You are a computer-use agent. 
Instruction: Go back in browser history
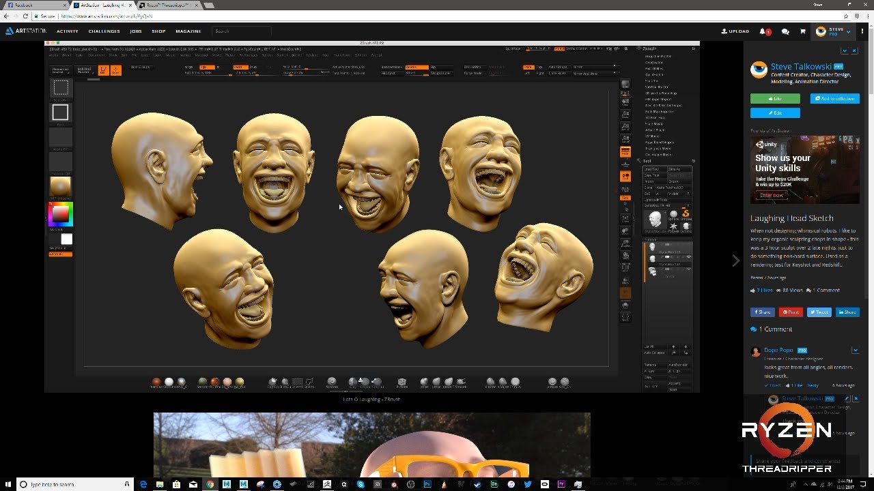point(6,16)
